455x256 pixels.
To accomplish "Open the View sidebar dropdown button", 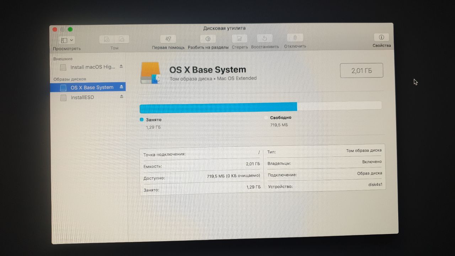I will (67, 40).
